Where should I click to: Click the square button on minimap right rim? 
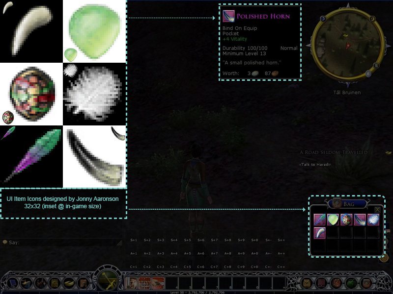(376, 66)
